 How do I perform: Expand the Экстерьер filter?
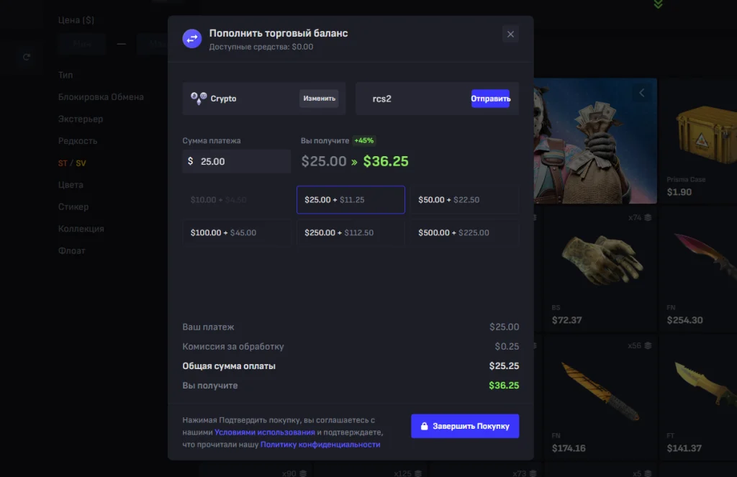(81, 119)
